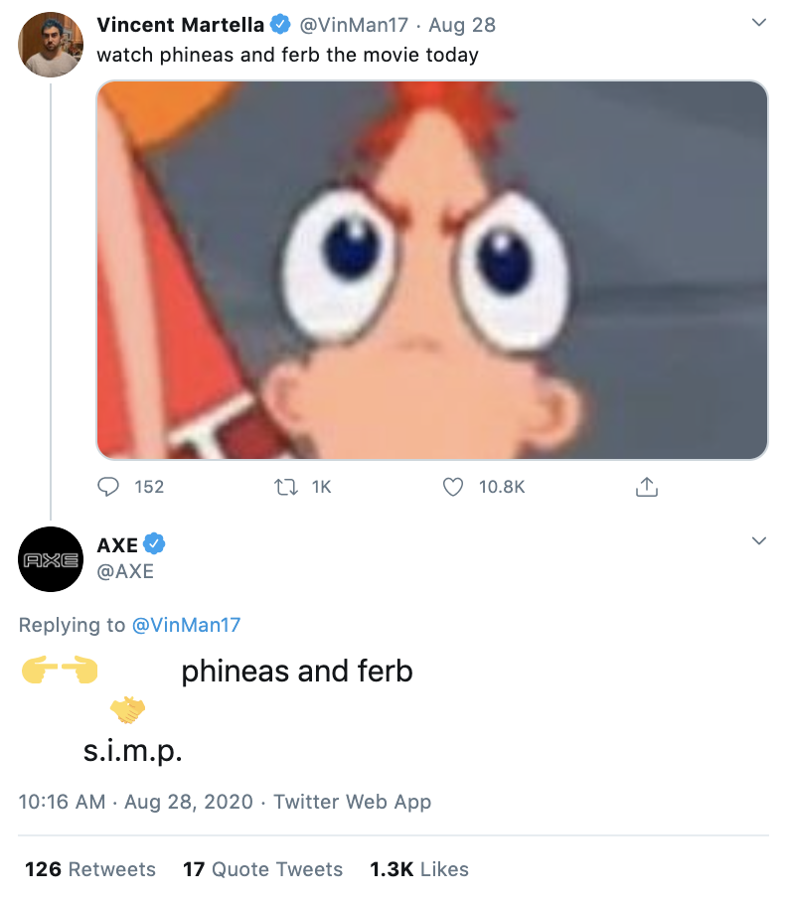Retweet Vincent Martella's tweet
This screenshot has width=789, height=902.
click(x=286, y=487)
